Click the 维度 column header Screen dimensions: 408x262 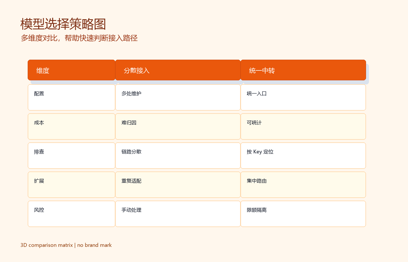click(71, 70)
